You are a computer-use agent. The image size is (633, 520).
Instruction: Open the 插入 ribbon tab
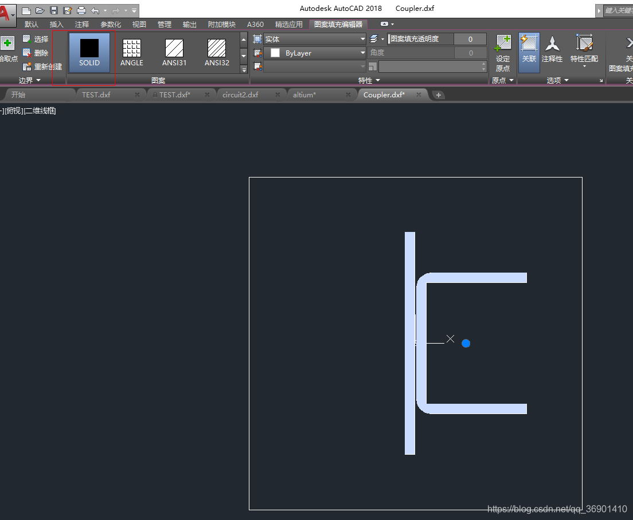tap(57, 25)
